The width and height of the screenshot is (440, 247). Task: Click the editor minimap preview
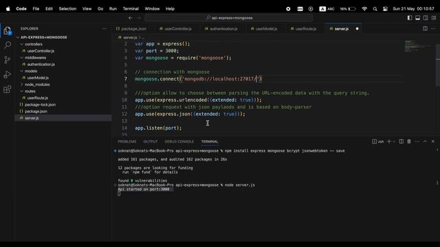pyautogui.click(x=419, y=47)
